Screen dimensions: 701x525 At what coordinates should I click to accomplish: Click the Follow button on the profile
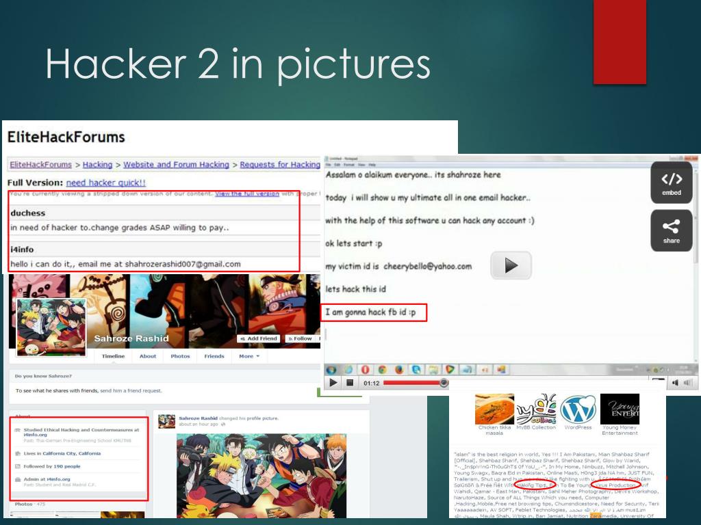(300, 338)
